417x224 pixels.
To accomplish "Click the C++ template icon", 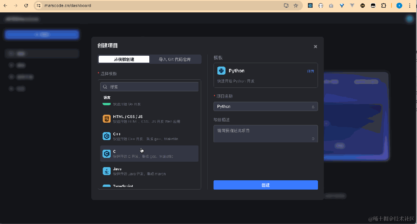I will point(107,136).
